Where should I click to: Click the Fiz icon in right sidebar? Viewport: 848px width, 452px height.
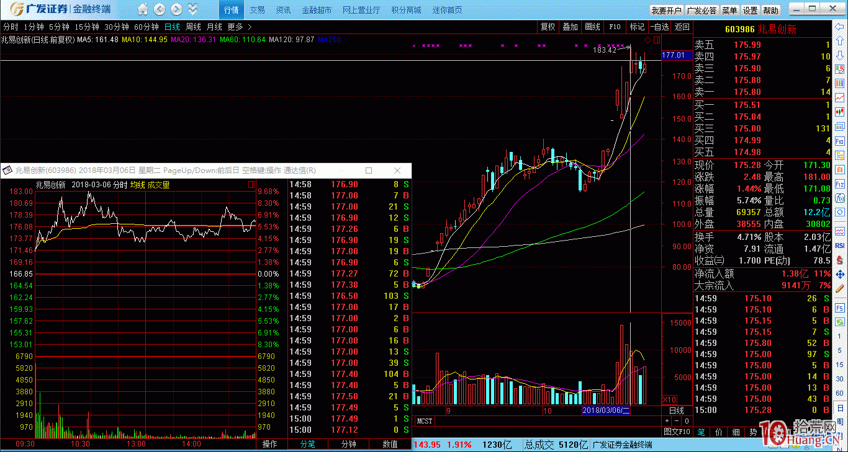click(840, 184)
